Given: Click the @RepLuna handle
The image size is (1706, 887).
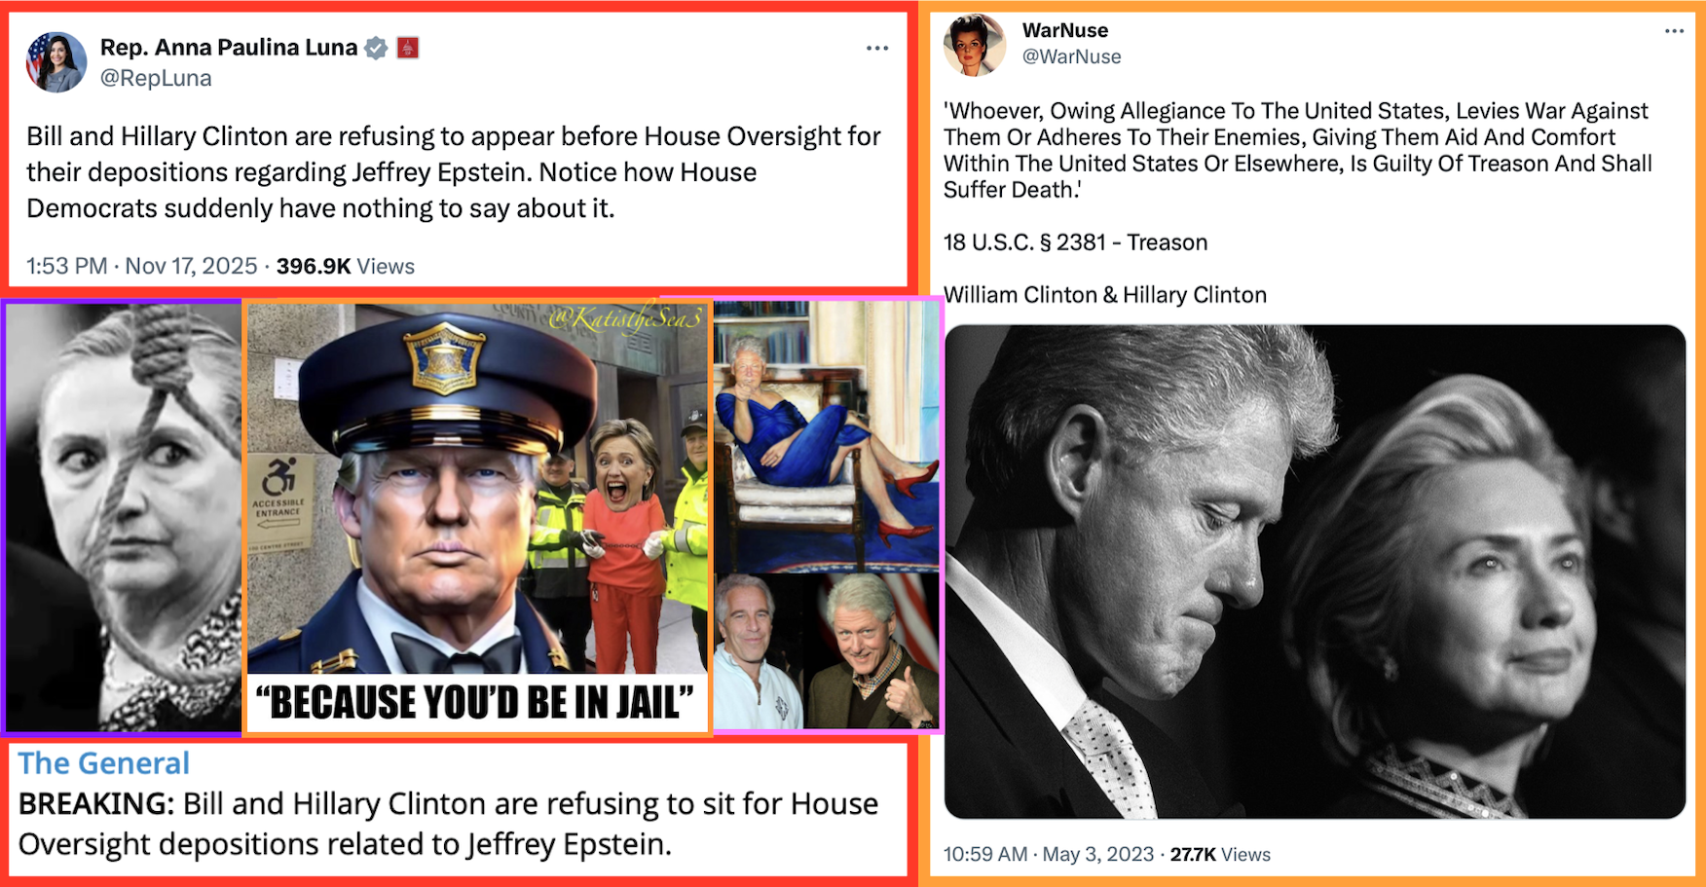Looking at the screenshot, I should click(x=156, y=78).
